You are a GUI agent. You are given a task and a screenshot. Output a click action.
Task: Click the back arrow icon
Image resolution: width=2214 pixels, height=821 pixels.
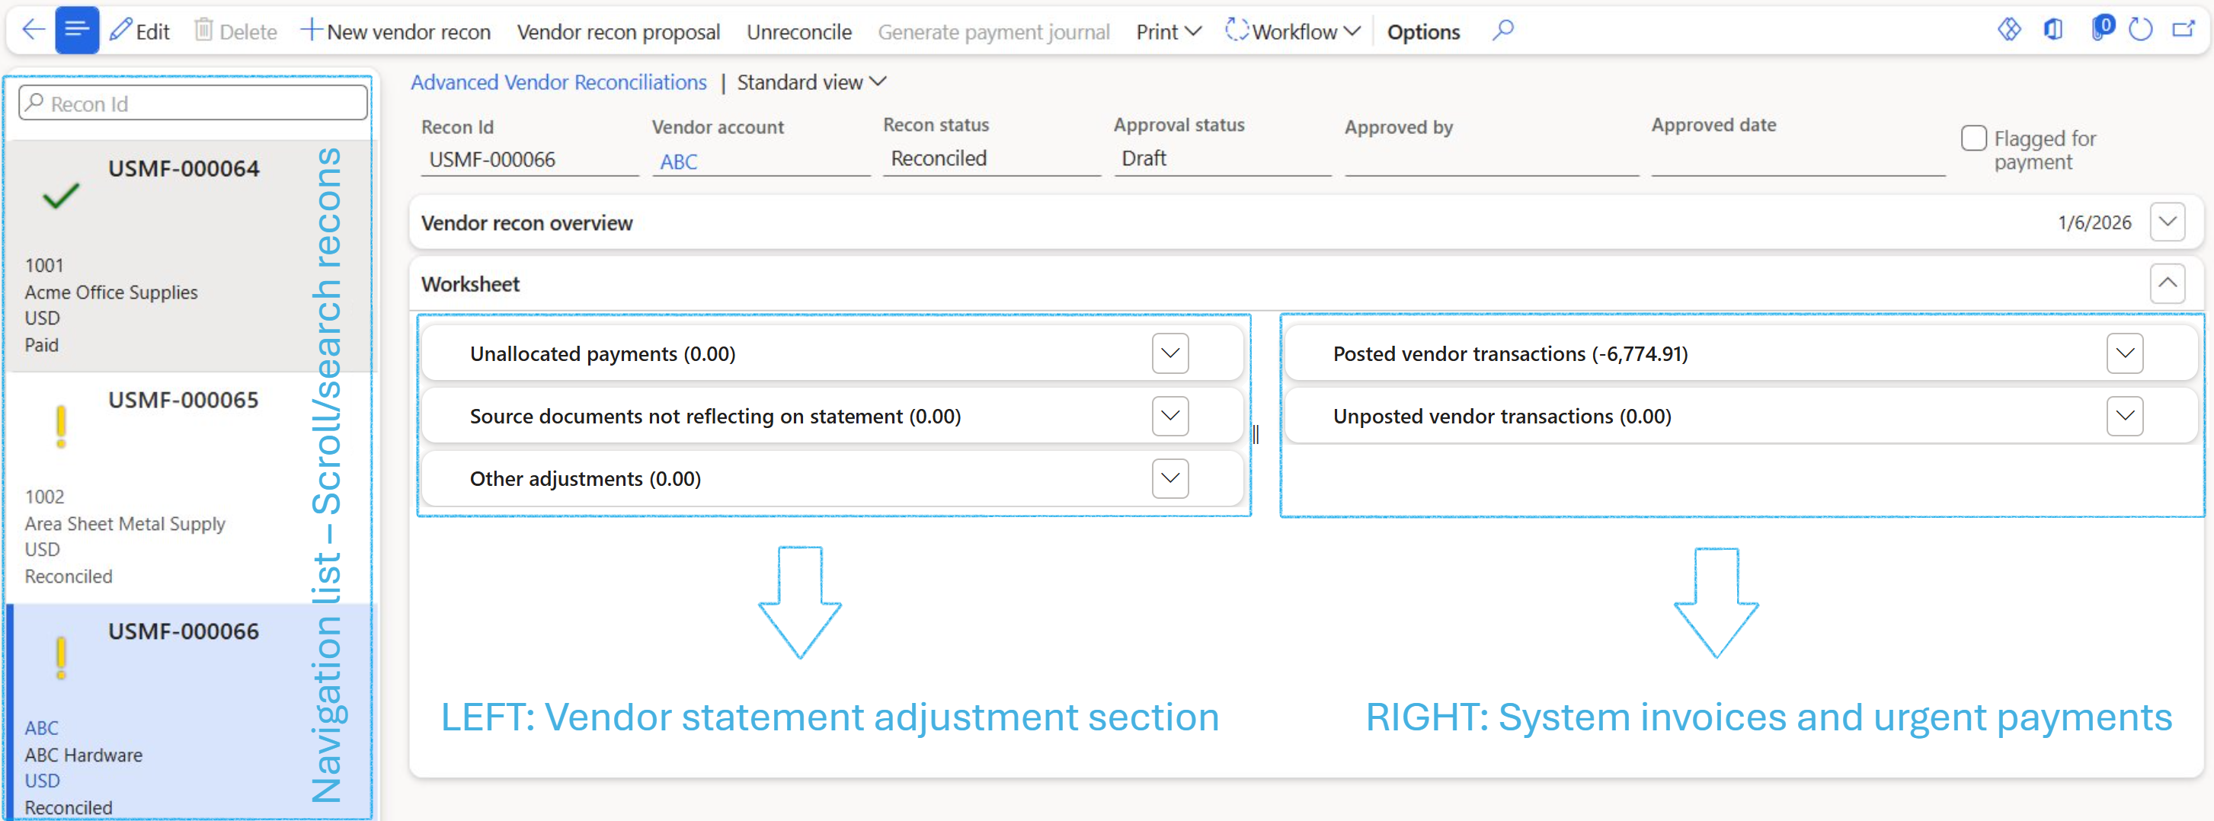pyautogui.click(x=33, y=31)
